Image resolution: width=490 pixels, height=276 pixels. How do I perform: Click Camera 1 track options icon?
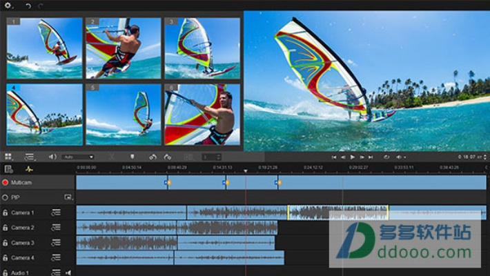[x=55, y=213]
